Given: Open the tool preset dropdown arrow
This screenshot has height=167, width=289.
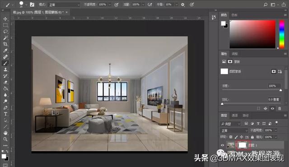Looking at the screenshot, I should (13, 5).
